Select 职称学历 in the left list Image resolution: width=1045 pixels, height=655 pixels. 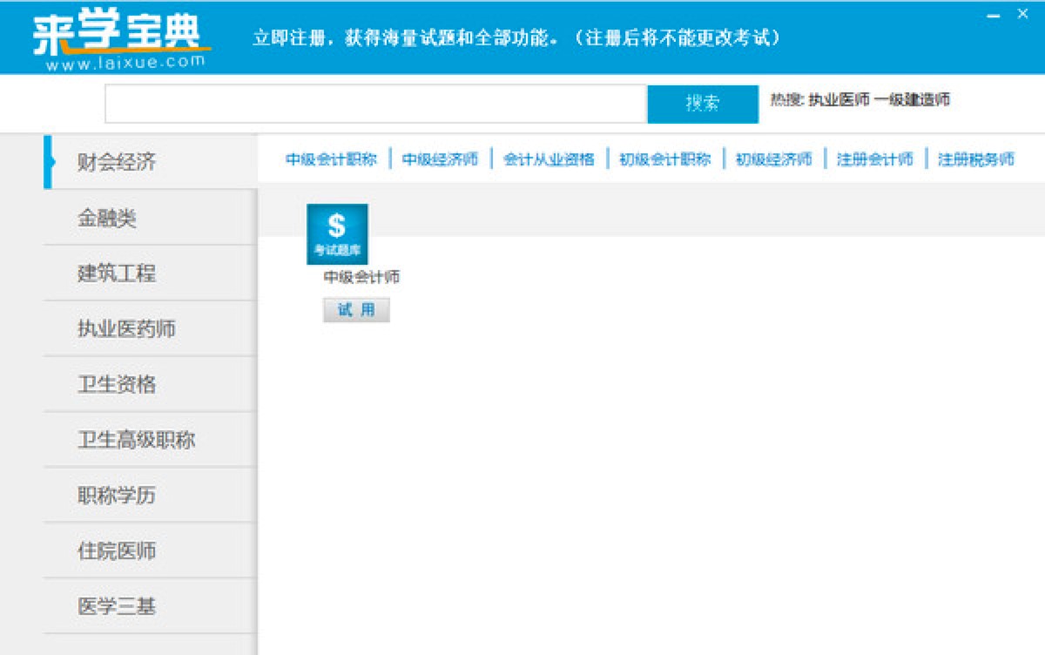click(117, 496)
